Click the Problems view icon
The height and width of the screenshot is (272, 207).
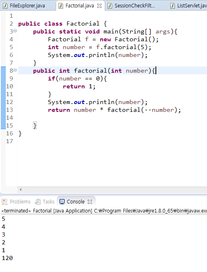(5, 202)
